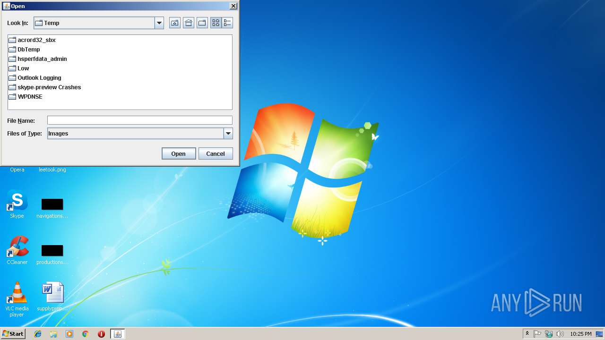Switch to the Java app taskbar button
Screen dimensions: 605x340
coord(118,334)
